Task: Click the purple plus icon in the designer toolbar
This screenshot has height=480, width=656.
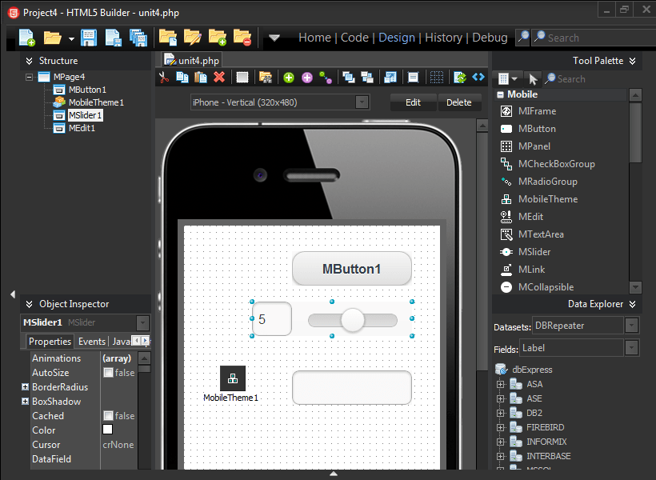Action: tap(307, 78)
